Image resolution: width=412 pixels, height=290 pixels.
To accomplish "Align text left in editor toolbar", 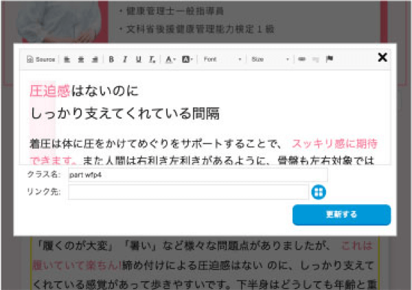I will point(67,60).
